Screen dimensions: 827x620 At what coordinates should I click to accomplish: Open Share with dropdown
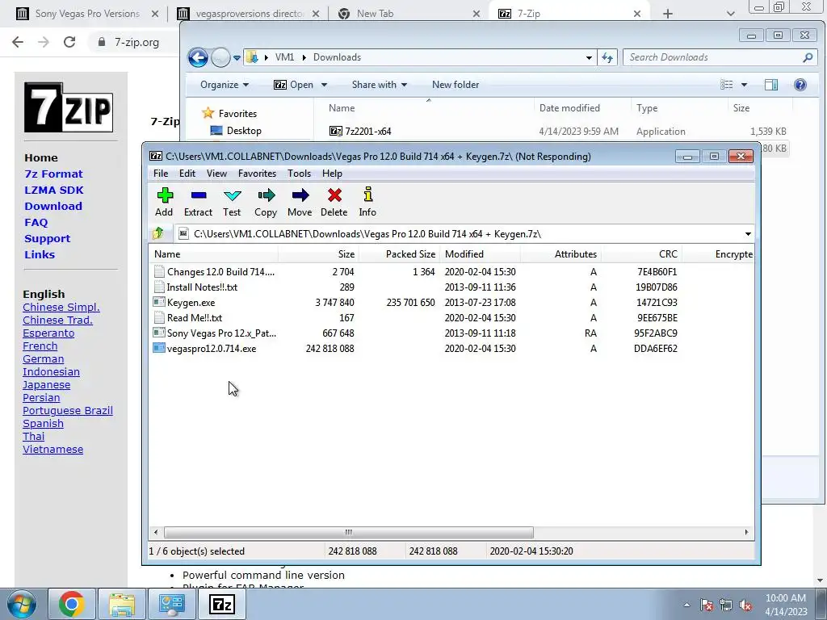click(380, 84)
